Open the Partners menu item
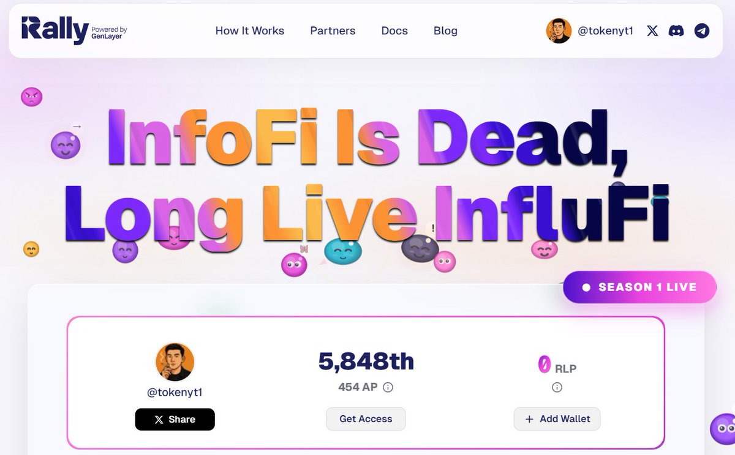 point(333,31)
